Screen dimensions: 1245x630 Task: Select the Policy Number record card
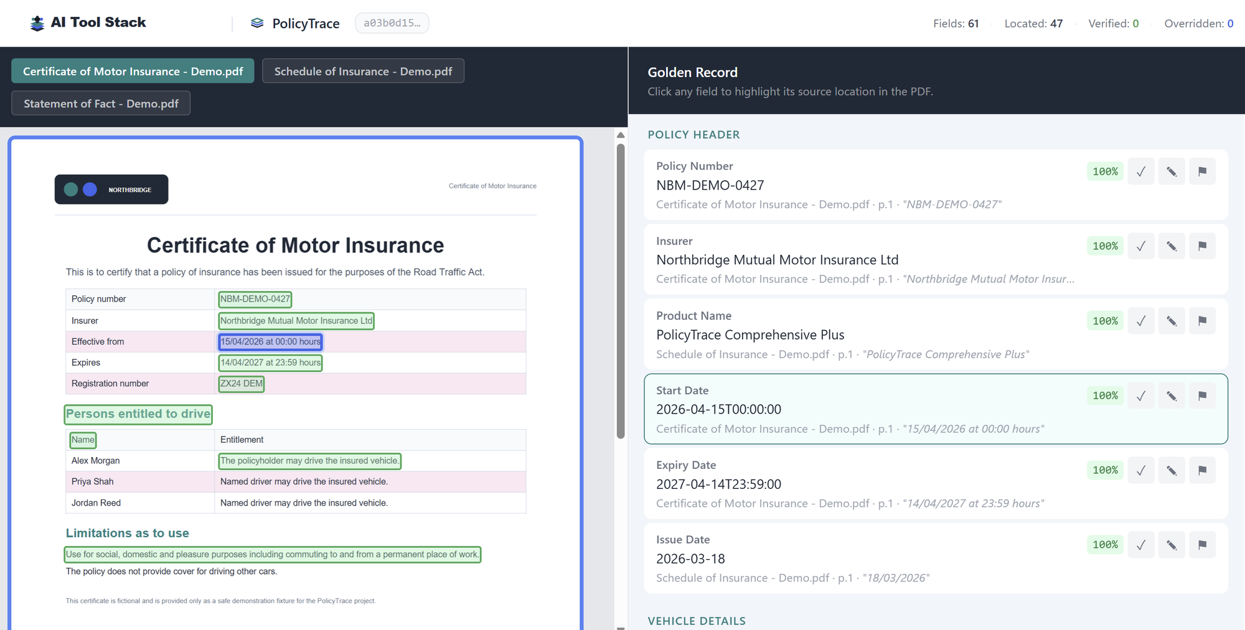pyautogui.click(x=936, y=184)
